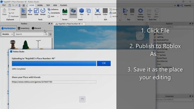Select Lighting in Explorer
The image size is (194, 109).
tap(159, 37)
